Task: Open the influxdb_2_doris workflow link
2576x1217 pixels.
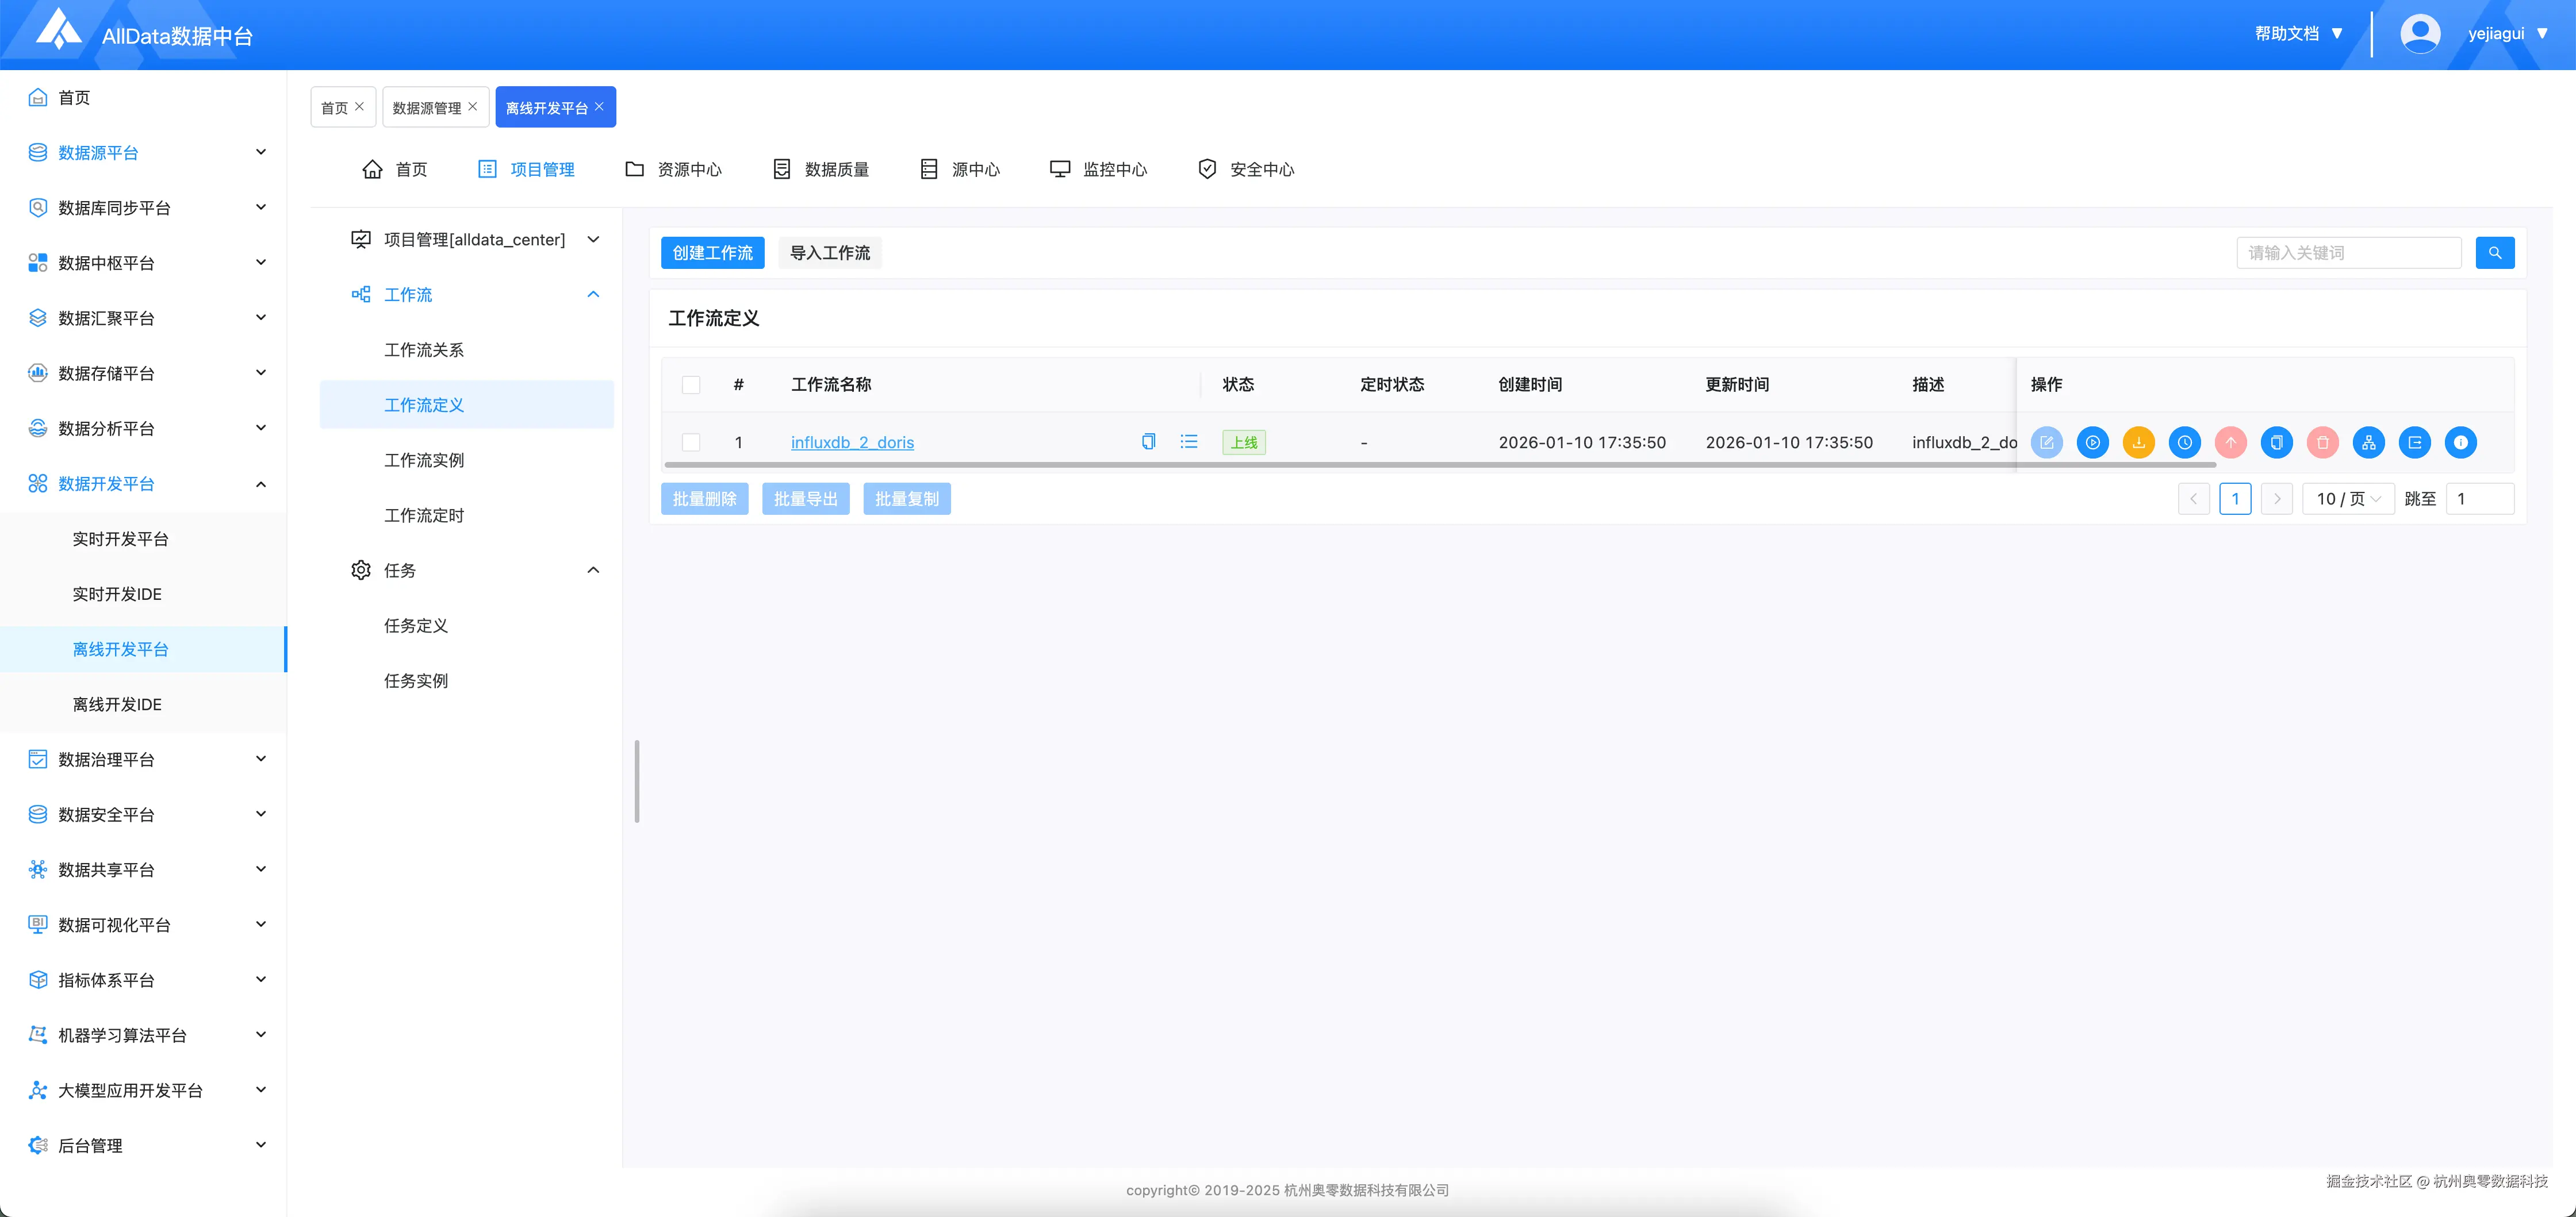Action: click(852, 442)
